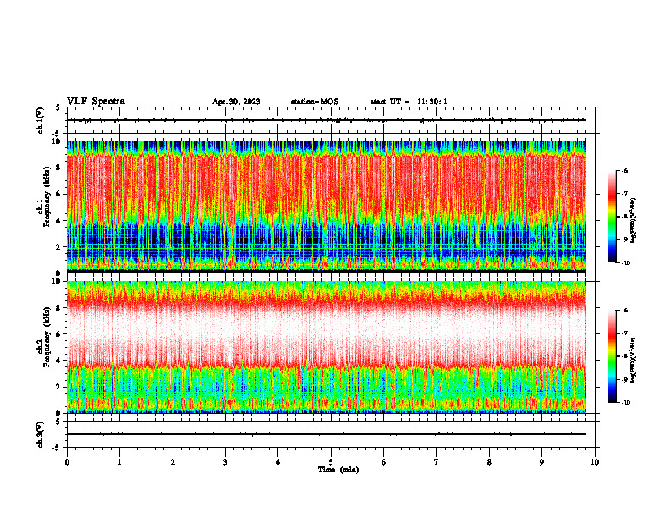Click time axis tick label "4"
Image resolution: width=670 pixels, height=518 pixels.
coord(278,462)
